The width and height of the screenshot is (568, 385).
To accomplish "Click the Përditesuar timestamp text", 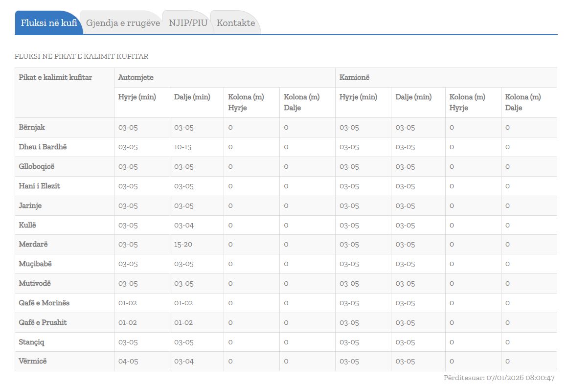I will pos(499,378).
